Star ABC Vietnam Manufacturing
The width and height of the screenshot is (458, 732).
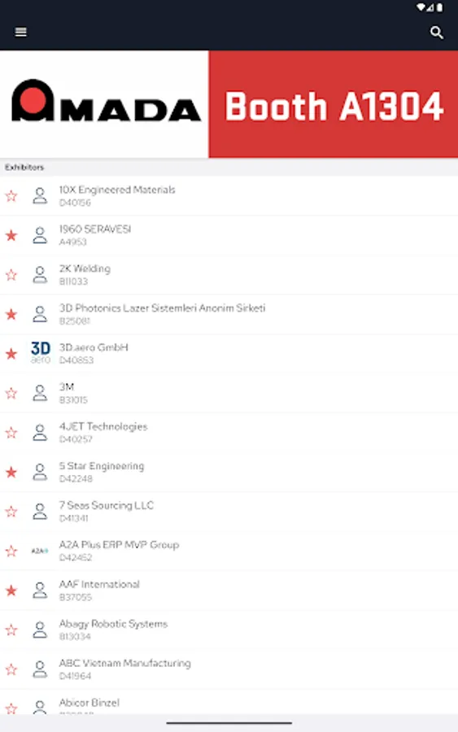11,669
